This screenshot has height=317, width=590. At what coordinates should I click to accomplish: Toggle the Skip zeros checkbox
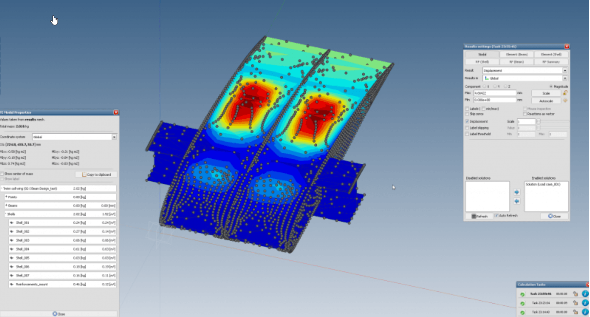467,114
